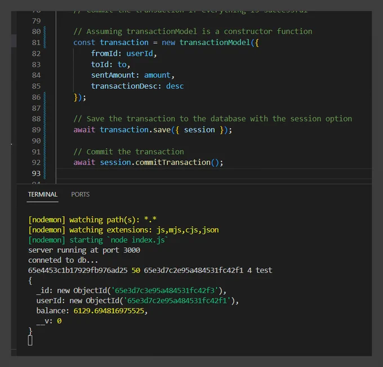Image resolution: width=383 pixels, height=367 pixels.
Task: Click the closing '});' on line 86
Action: click(x=80, y=97)
